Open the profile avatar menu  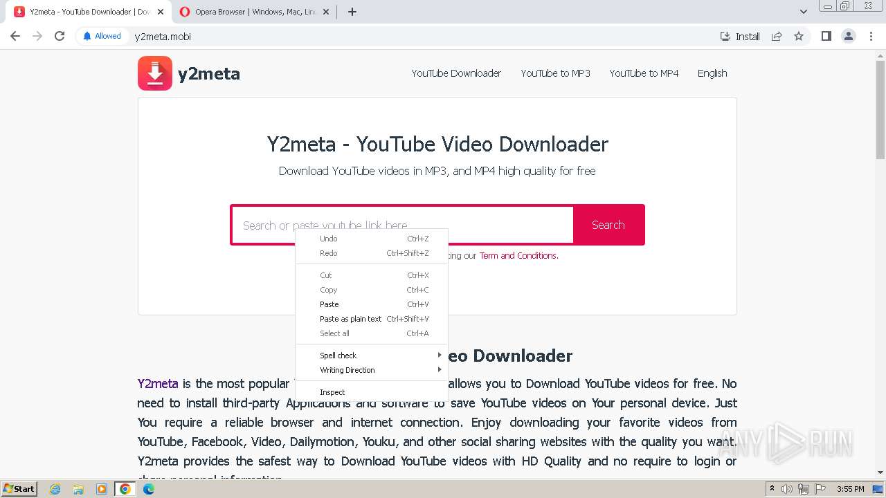click(x=849, y=36)
